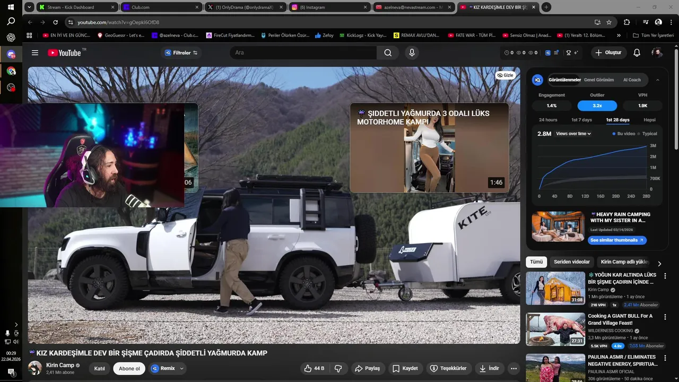Viewport: 679px width, 382px height.
Task: Toggle Typical series in chart legend
Action: click(x=647, y=134)
